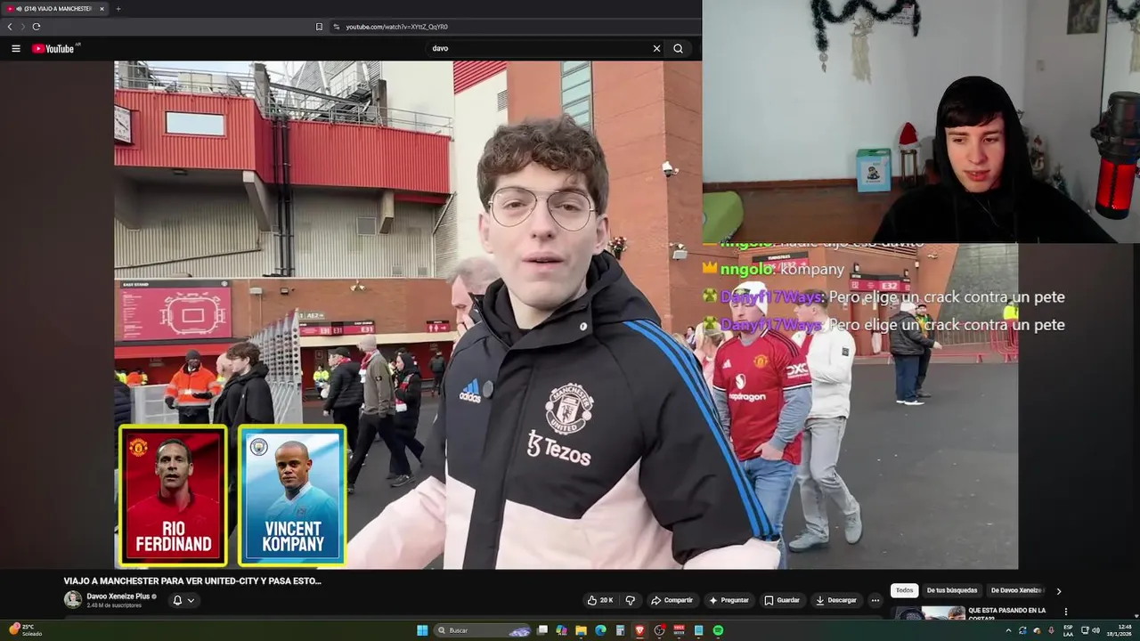Open the microphone tray icon

[1051, 630]
